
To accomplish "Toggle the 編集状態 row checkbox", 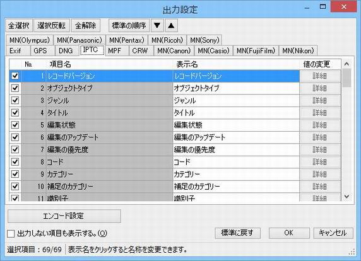I will point(15,125).
